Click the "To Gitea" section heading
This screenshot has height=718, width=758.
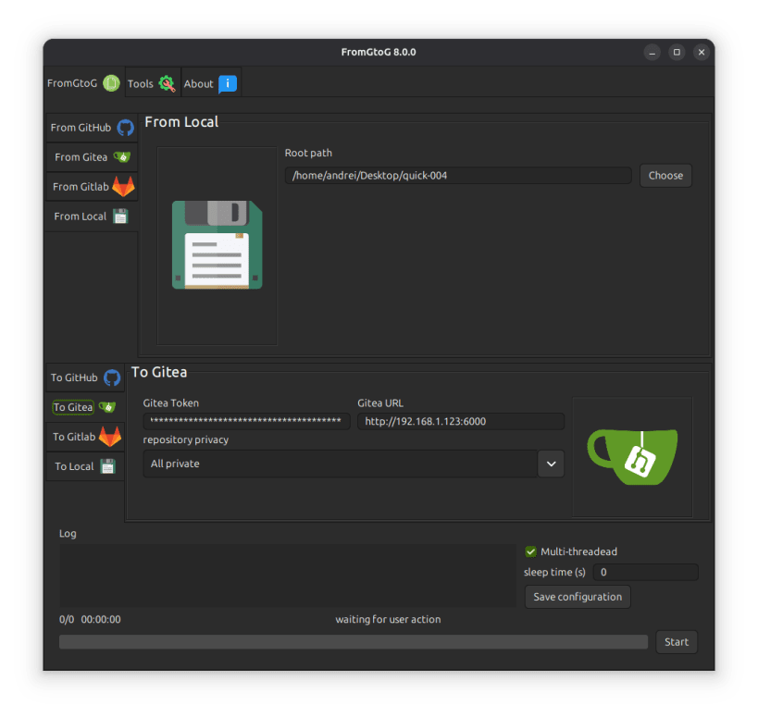(159, 372)
